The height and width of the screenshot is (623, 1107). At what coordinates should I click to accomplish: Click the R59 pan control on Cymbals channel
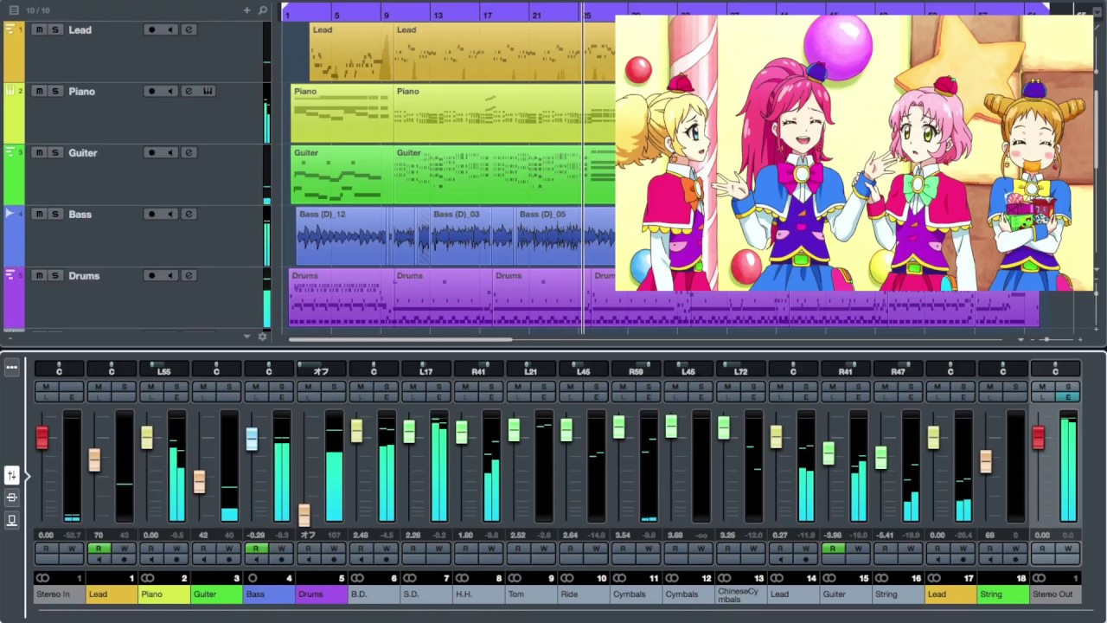(x=637, y=370)
